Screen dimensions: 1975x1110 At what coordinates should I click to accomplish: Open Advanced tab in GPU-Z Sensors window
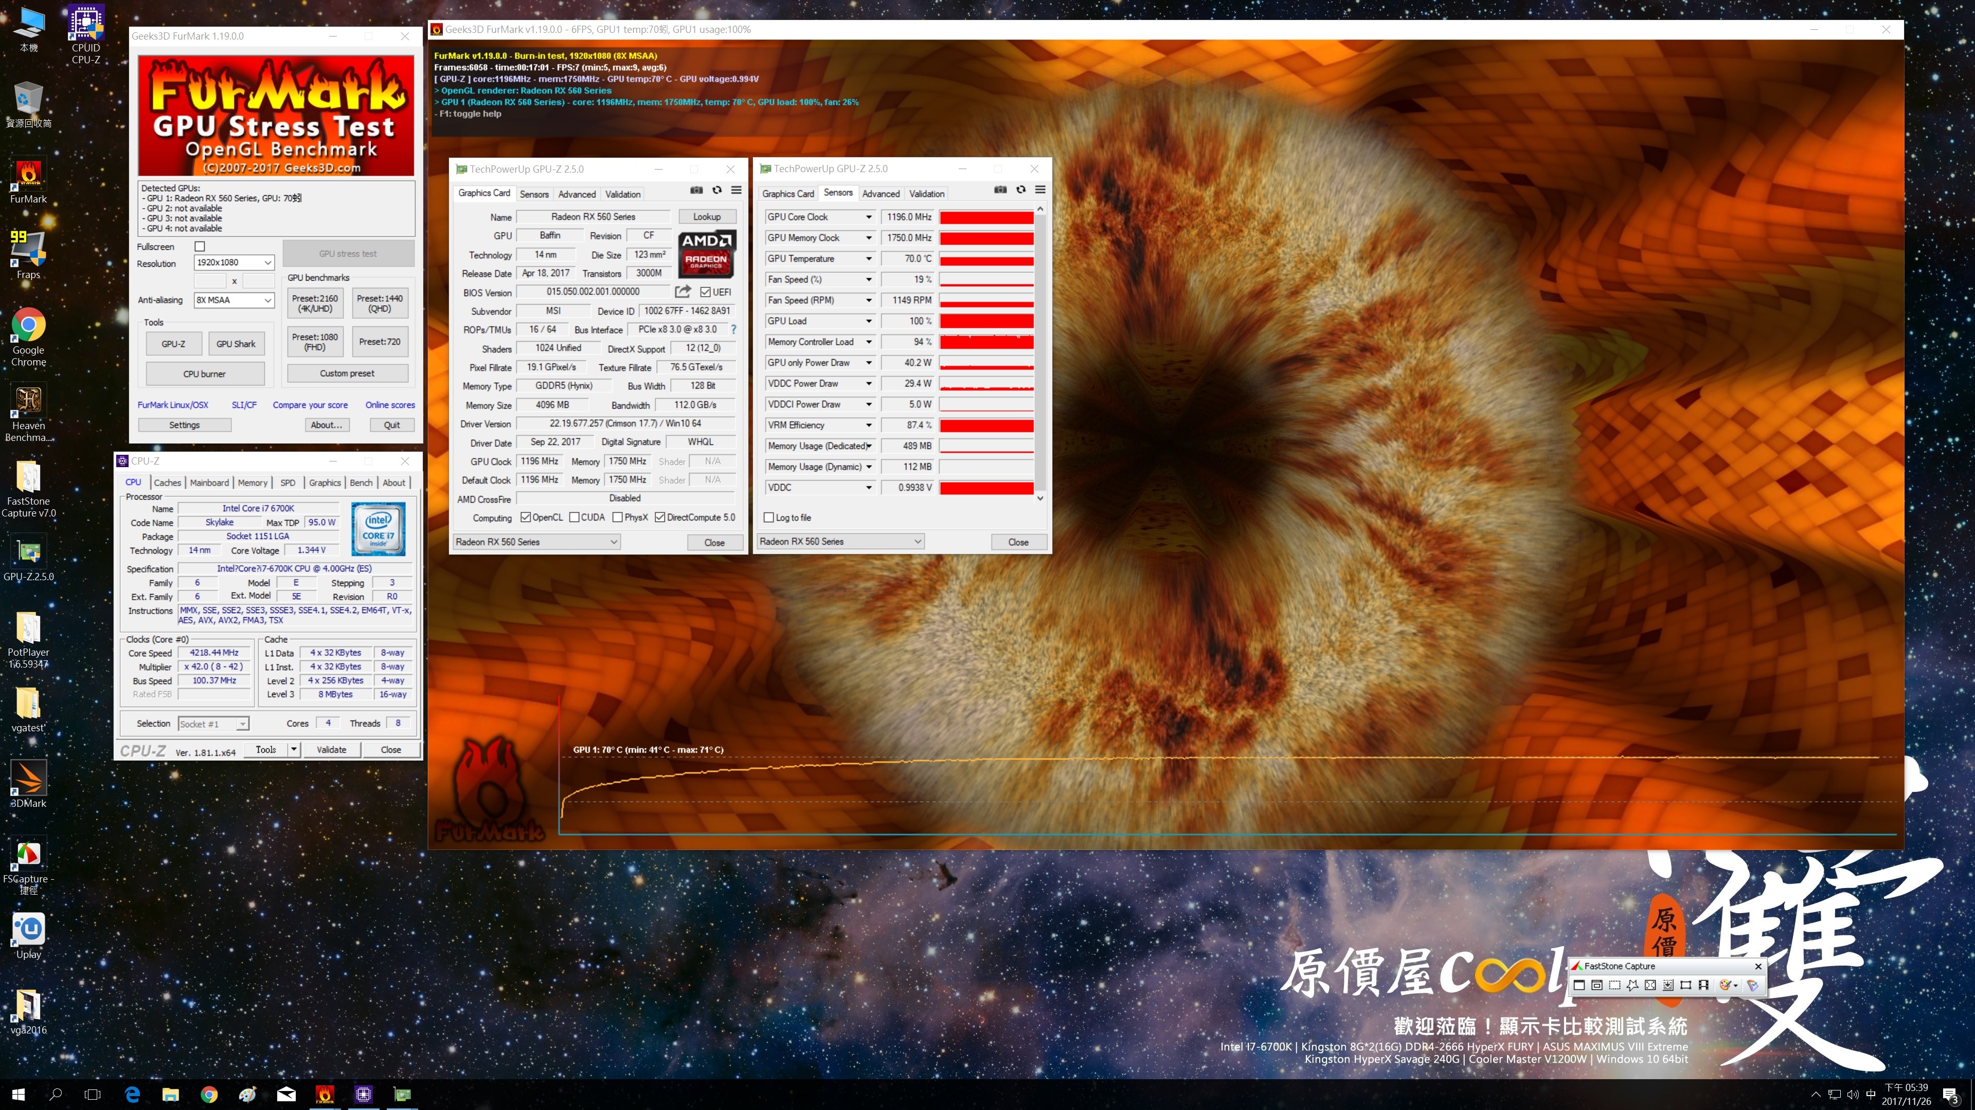click(881, 194)
